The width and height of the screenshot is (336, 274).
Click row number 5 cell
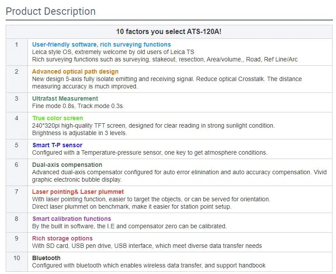[17, 149]
